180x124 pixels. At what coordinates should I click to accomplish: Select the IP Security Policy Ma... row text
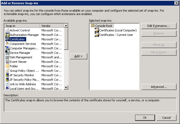[x=25, y=80]
